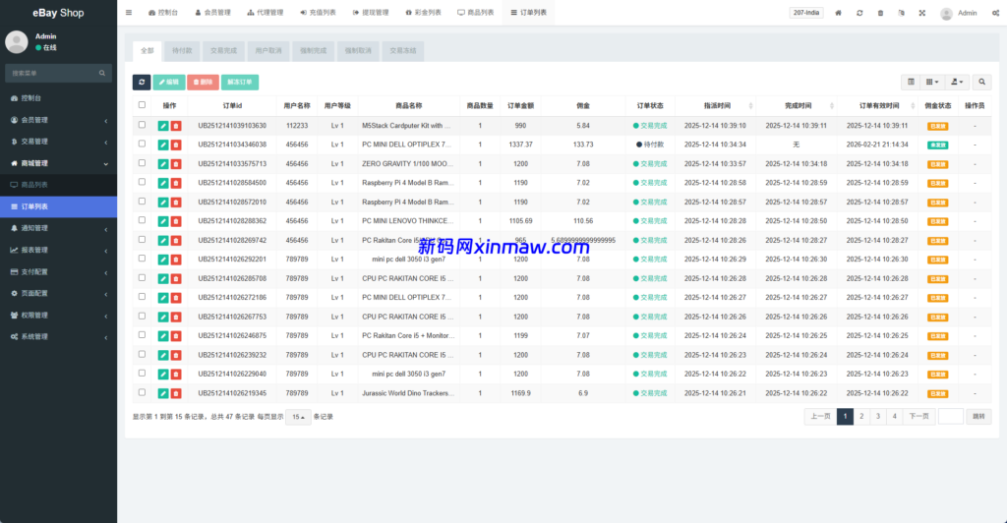
Task: Open the export dropdown button
Action: pyautogui.click(x=957, y=83)
